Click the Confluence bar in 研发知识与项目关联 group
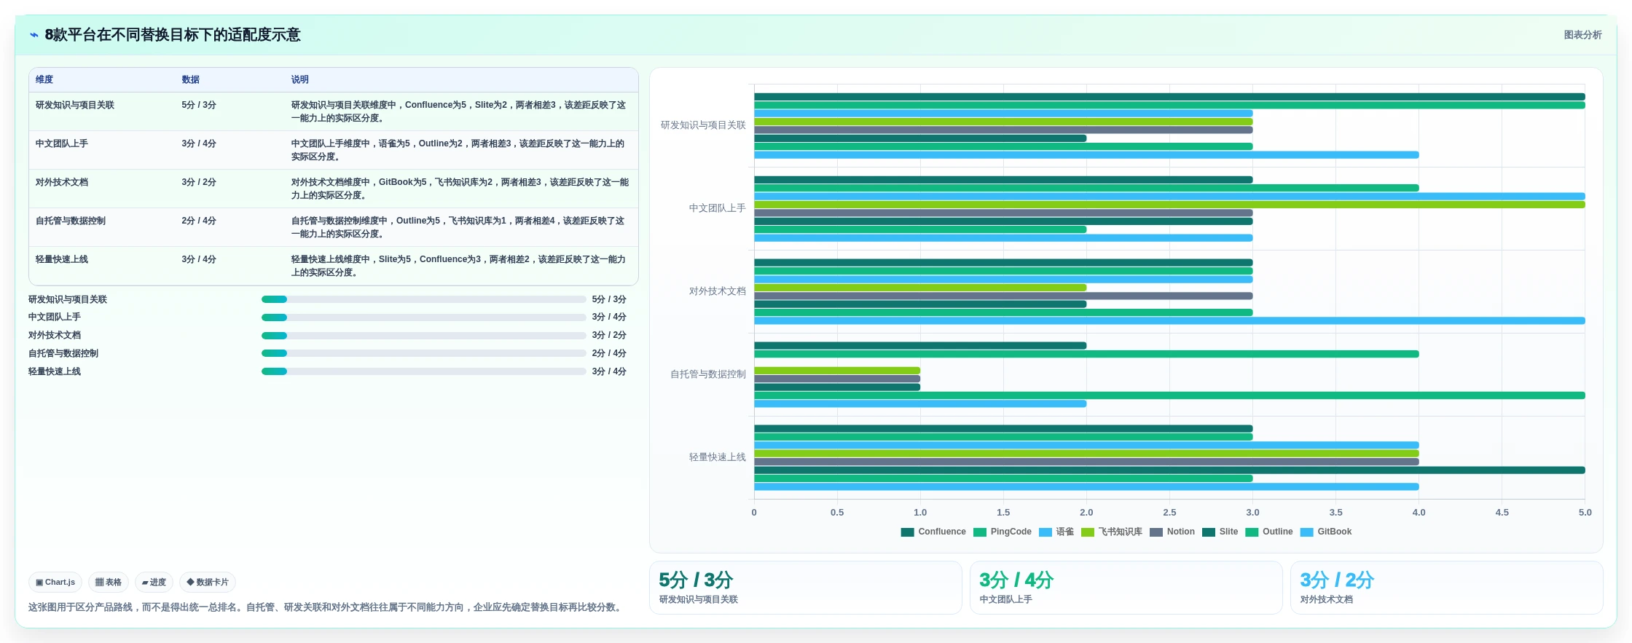 [1169, 97]
